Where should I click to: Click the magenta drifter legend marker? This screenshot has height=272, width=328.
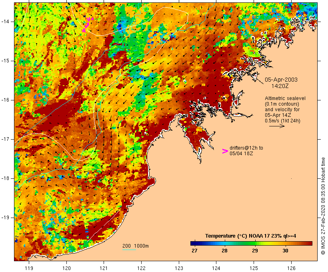(225, 151)
